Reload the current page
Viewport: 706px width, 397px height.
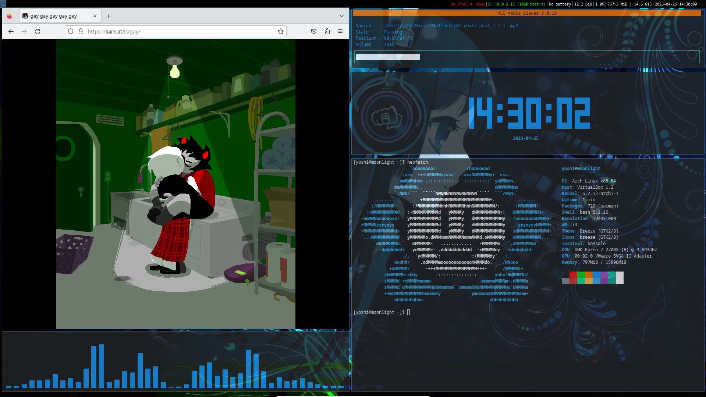(38, 32)
